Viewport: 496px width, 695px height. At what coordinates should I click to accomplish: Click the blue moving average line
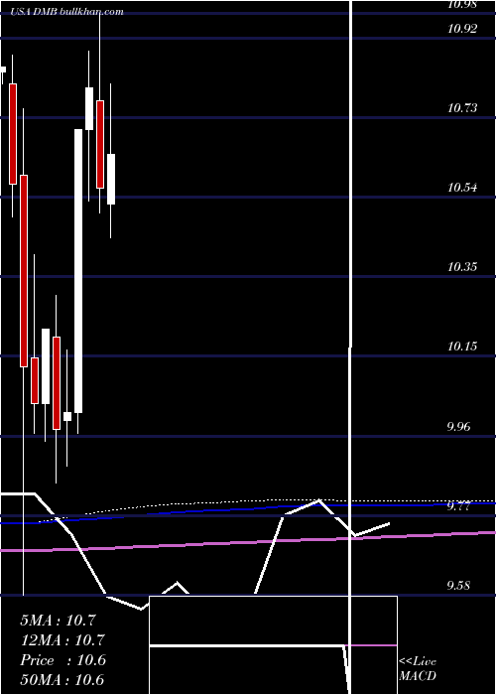[x=248, y=509]
